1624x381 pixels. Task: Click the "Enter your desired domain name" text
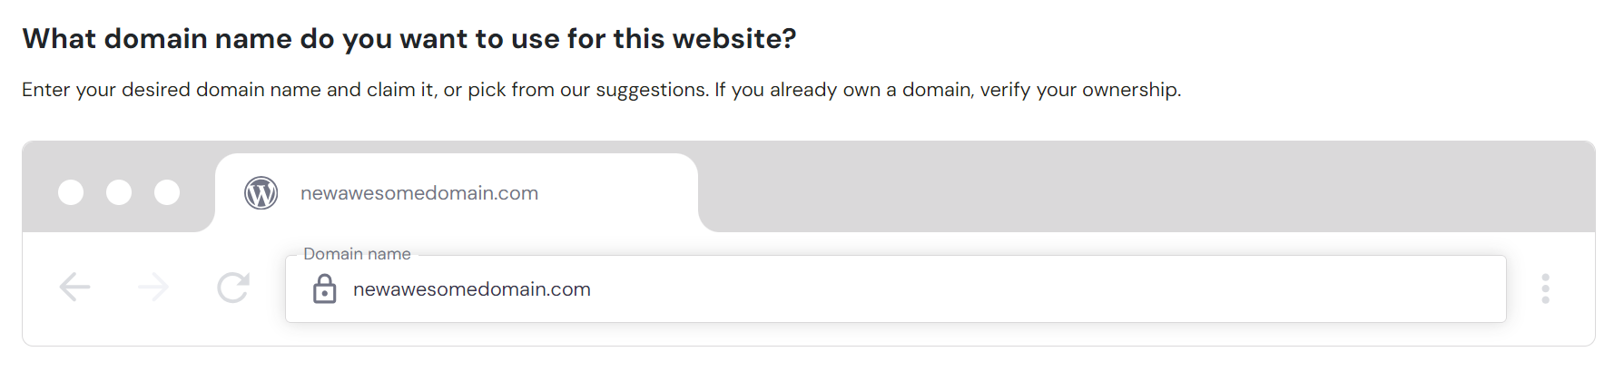[x=171, y=90]
